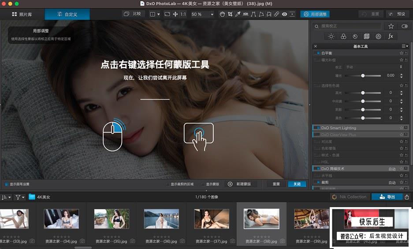Click the plus icon for 新建蒙版
413x249 pixels.
click(230, 184)
